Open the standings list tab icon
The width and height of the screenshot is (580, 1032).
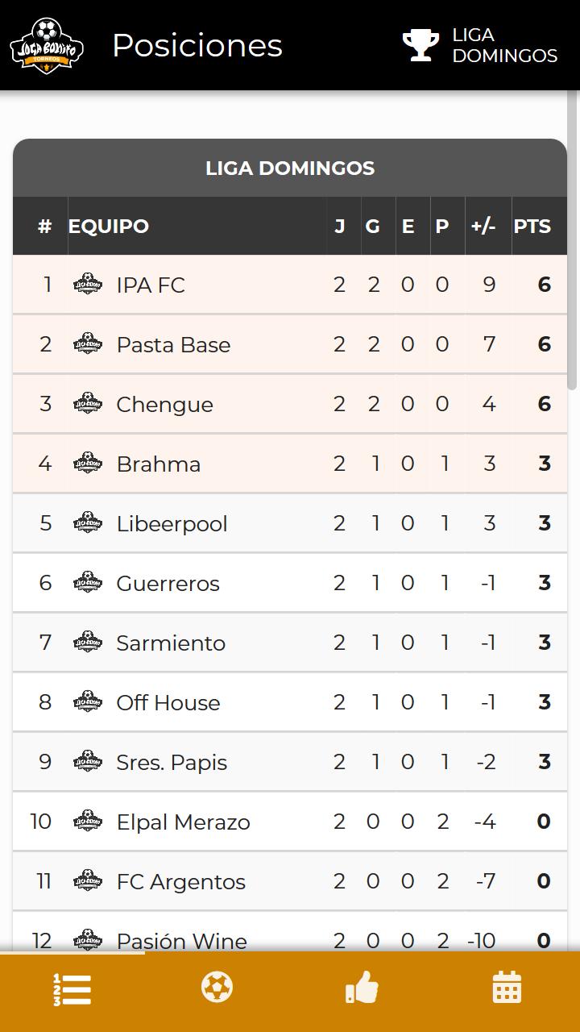tap(72, 989)
